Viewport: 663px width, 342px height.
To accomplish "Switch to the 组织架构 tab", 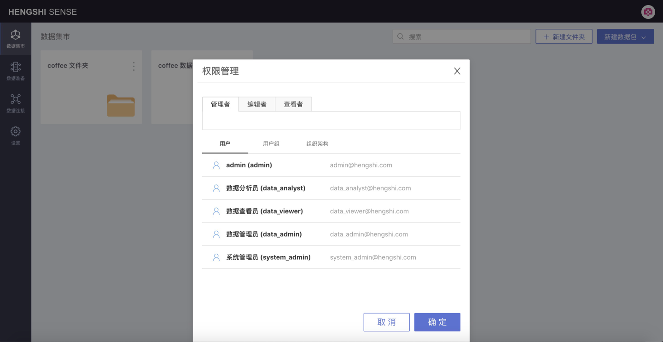I will tap(317, 144).
